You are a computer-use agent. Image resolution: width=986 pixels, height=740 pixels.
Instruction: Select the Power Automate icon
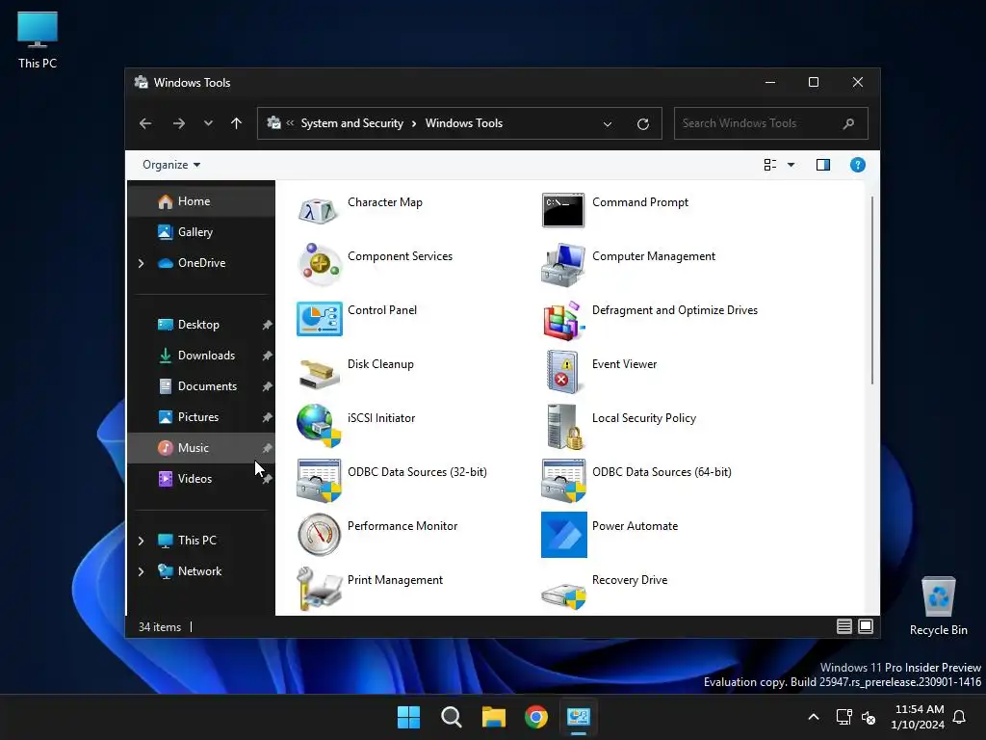click(x=563, y=534)
